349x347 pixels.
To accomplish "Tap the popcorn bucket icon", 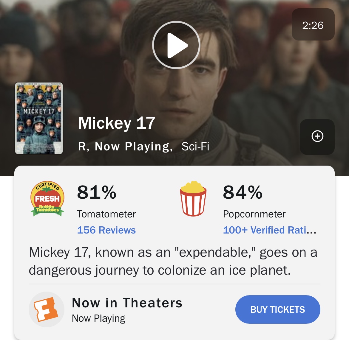I will pos(193,199).
